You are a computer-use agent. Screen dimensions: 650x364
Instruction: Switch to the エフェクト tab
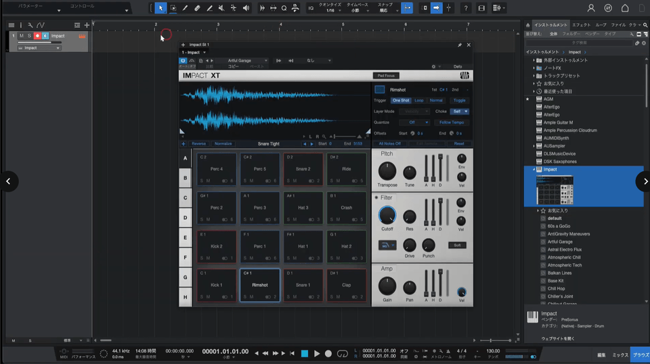click(581, 24)
